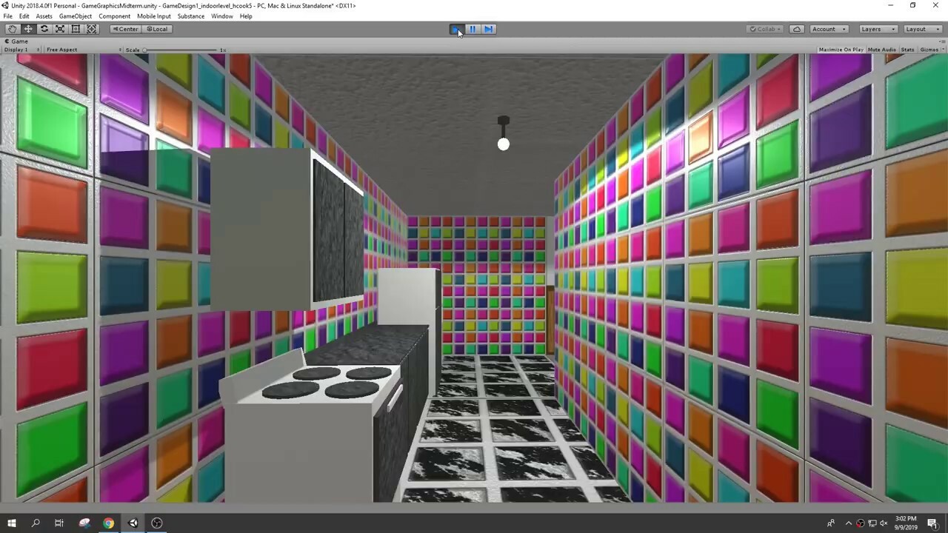948x533 pixels.
Task: Switch pivot orientation to Local
Action: coord(158,28)
